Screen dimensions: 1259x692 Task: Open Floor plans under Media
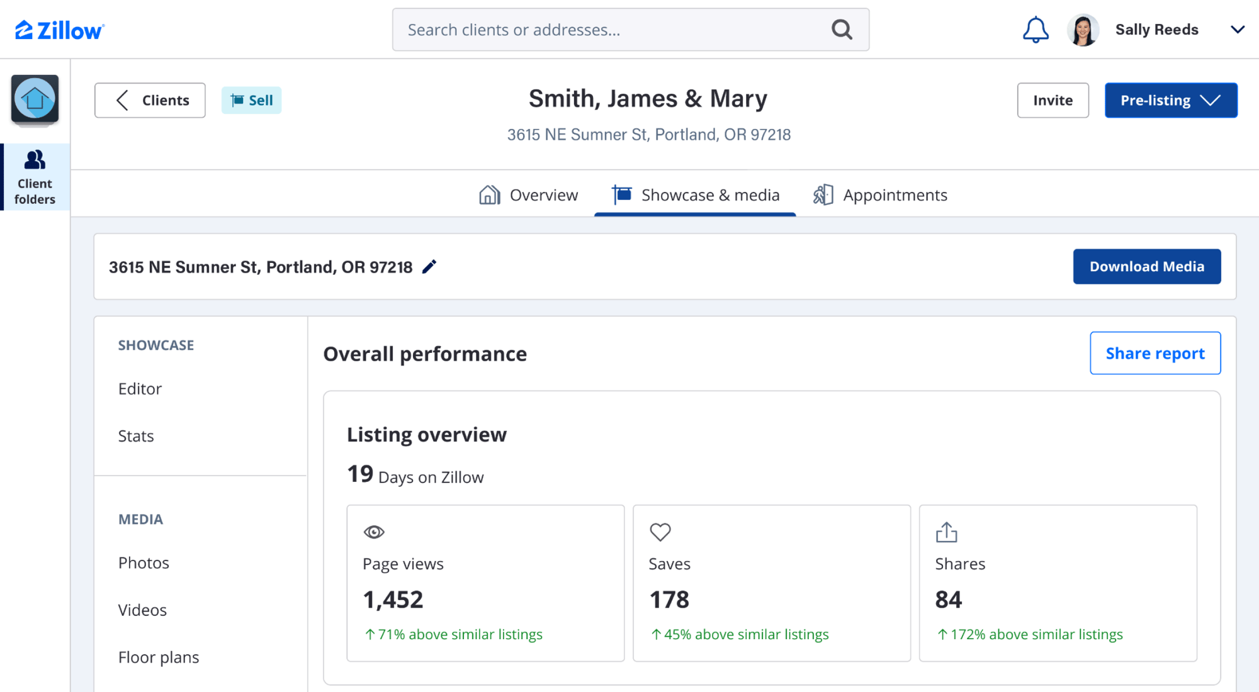pos(159,657)
